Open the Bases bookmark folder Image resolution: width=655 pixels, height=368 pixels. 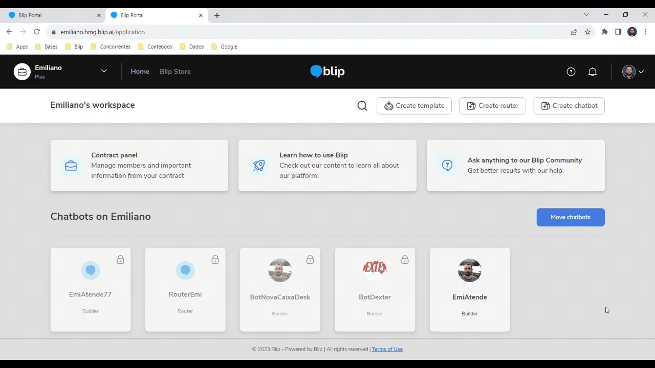[46, 47]
